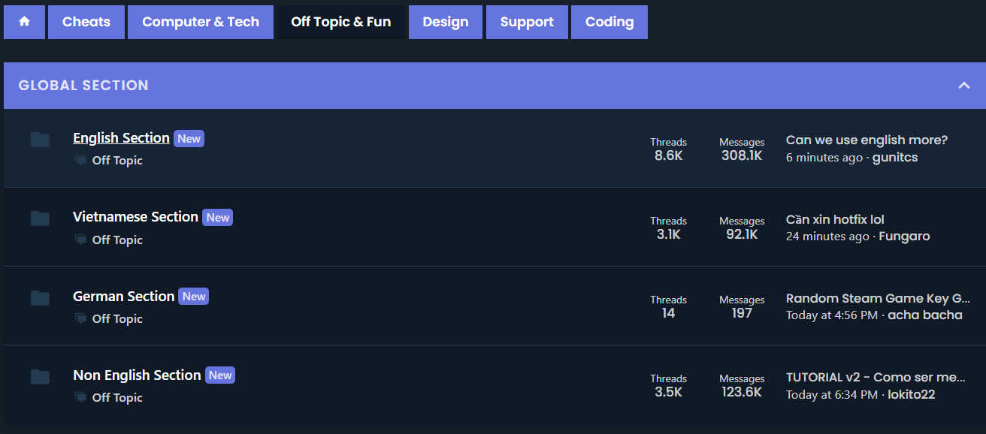The height and width of the screenshot is (434, 986).
Task: Click '6 minutes ago' timestamp
Action: click(x=824, y=158)
